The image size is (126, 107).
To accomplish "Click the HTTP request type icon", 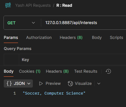I will pos(8,5).
